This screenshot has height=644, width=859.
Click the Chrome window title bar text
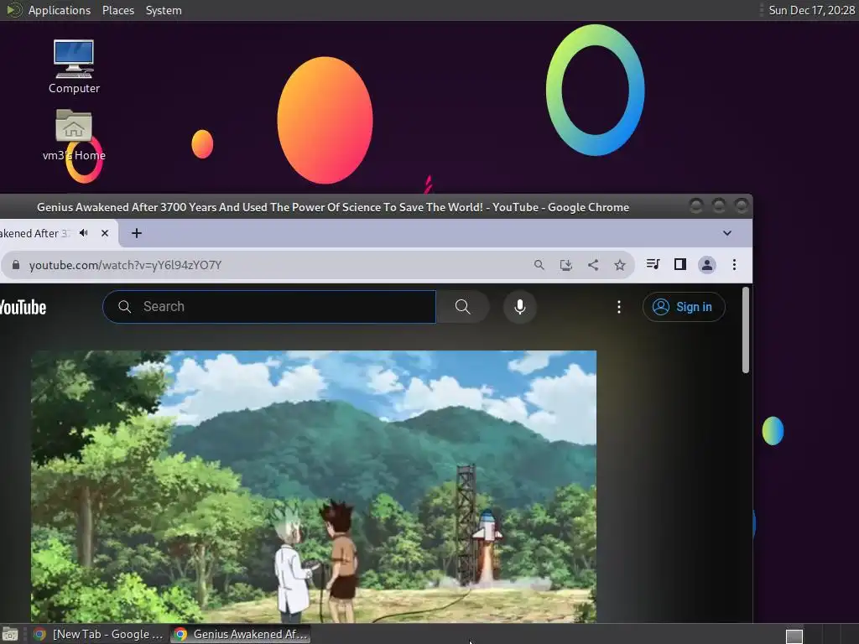point(333,208)
